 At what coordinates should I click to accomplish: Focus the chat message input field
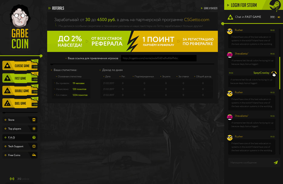coord(251,163)
